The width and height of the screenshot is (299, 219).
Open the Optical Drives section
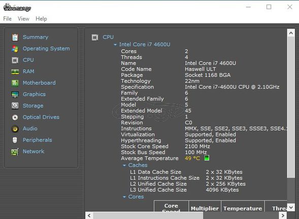41,117
